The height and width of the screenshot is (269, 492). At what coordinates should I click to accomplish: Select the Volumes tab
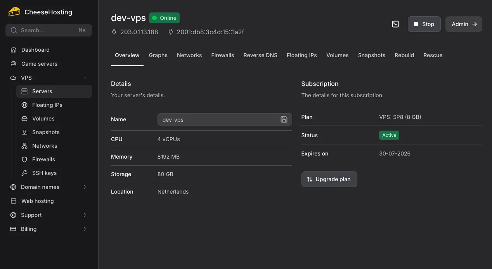pyautogui.click(x=338, y=55)
